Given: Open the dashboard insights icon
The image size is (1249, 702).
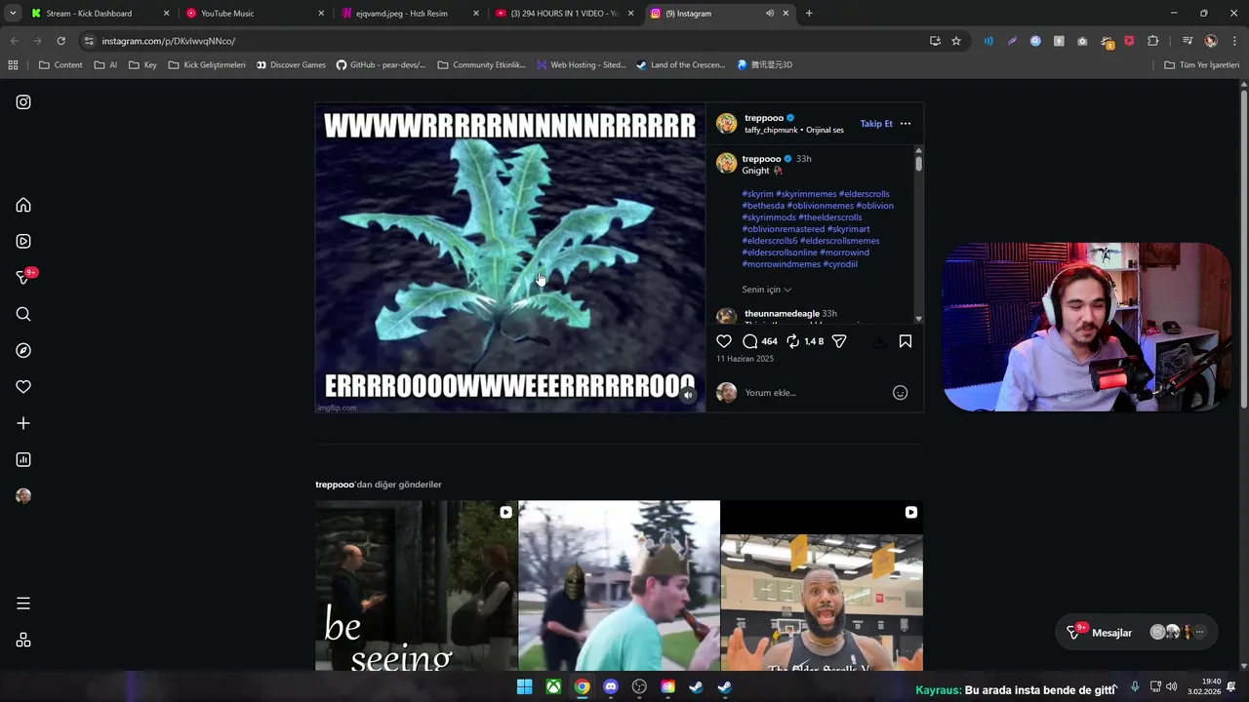Looking at the screenshot, I should pos(23,459).
